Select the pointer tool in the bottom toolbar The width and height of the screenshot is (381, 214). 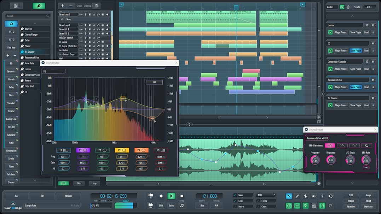pos(289,196)
